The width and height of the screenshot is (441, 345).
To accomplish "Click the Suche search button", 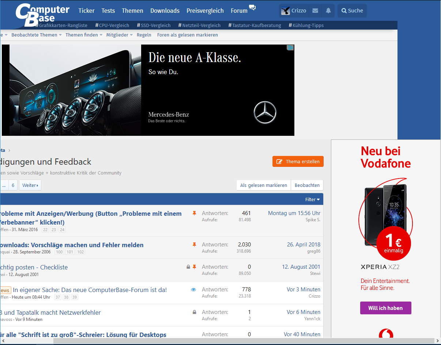I will (352, 11).
